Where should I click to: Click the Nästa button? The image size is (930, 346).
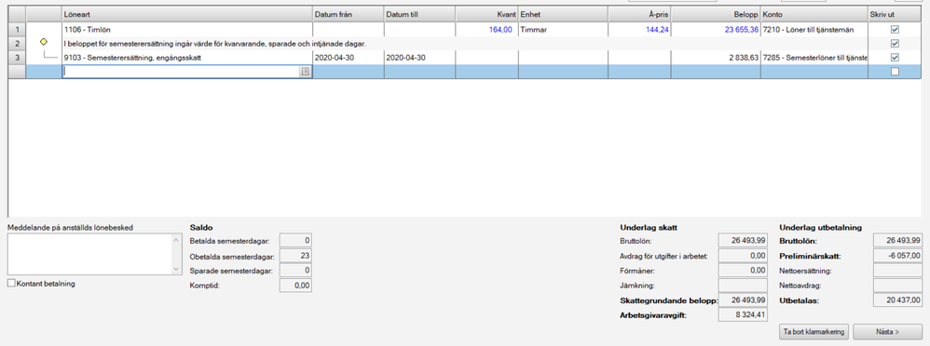[888, 331]
